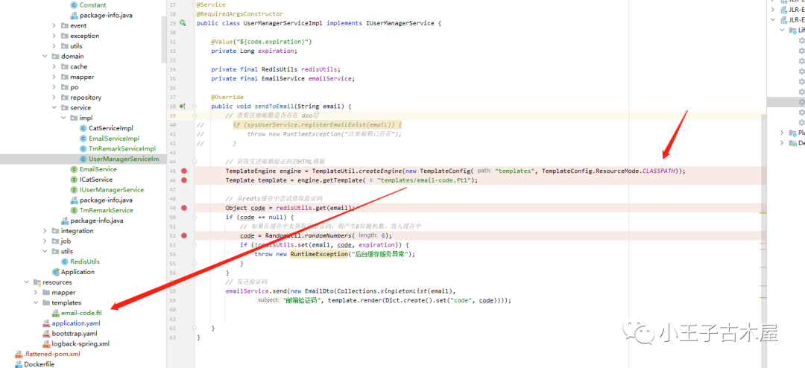Click the Dockerfile file icon
The width and height of the screenshot is (805, 368).
[x=18, y=364]
